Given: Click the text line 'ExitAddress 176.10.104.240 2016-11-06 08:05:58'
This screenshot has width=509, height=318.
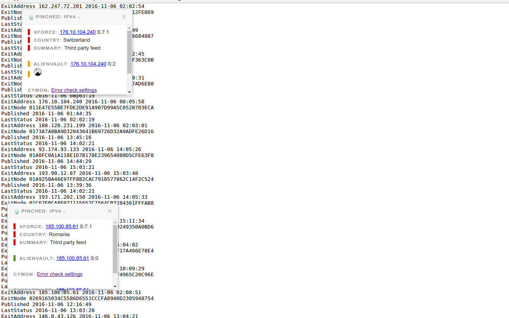Looking at the screenshot, I should 73,102.
